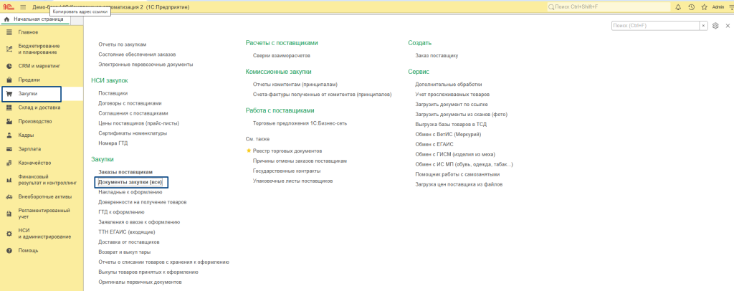Switch to the Начальная страница tab
Screen dimensions: 734x291
tap(33, 19)
